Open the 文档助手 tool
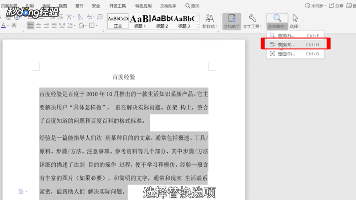 [x=232, y=21]
